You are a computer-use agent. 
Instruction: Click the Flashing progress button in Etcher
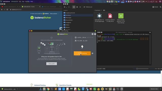pyautogui.click(x=82, y=53)
